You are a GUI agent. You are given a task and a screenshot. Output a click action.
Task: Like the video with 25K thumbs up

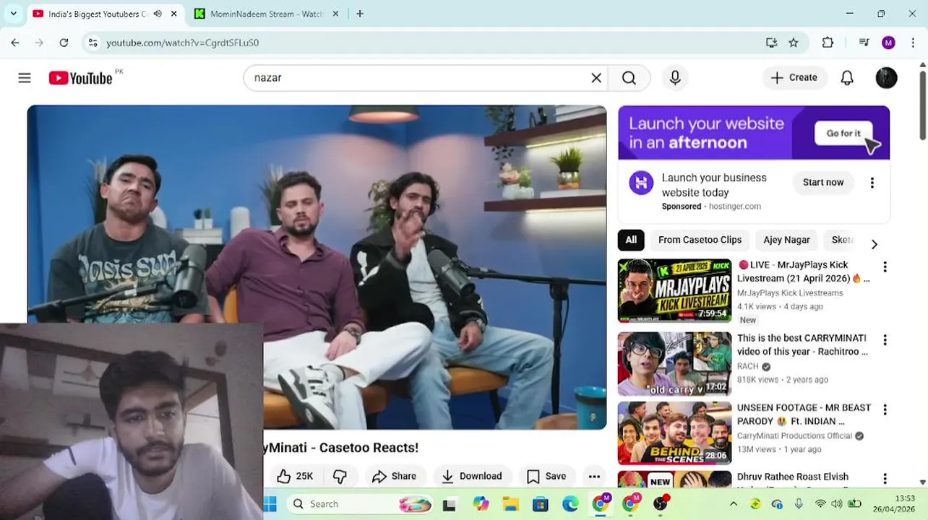click(295, 476)
